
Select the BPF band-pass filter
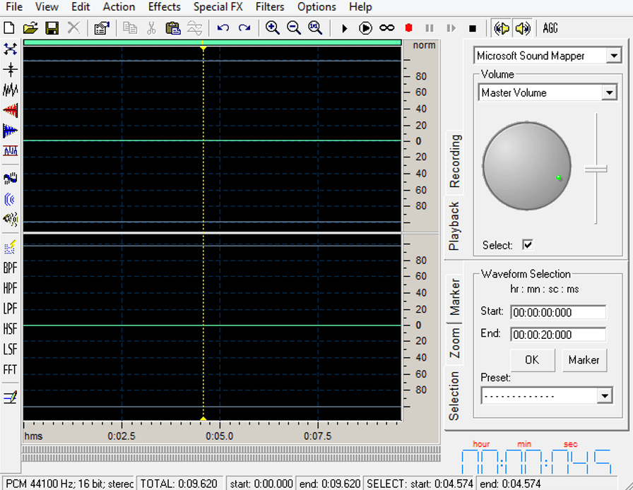(10, 268)
